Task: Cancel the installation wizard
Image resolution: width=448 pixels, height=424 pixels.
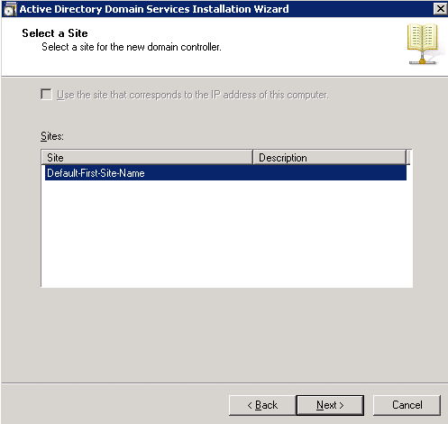Action: pyautogui.click(x=407, y=405)
